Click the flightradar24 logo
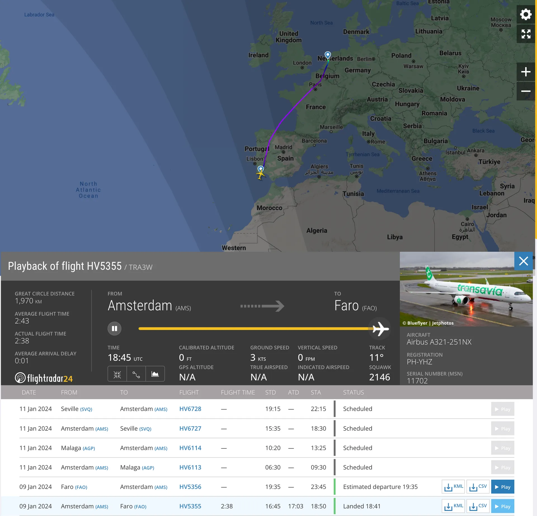This screenshot has width=537, height=516. click(x=44, y=378)
